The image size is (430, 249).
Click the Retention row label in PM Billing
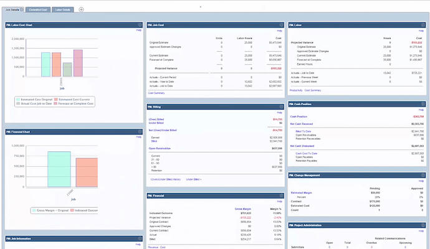pos(156,171)
